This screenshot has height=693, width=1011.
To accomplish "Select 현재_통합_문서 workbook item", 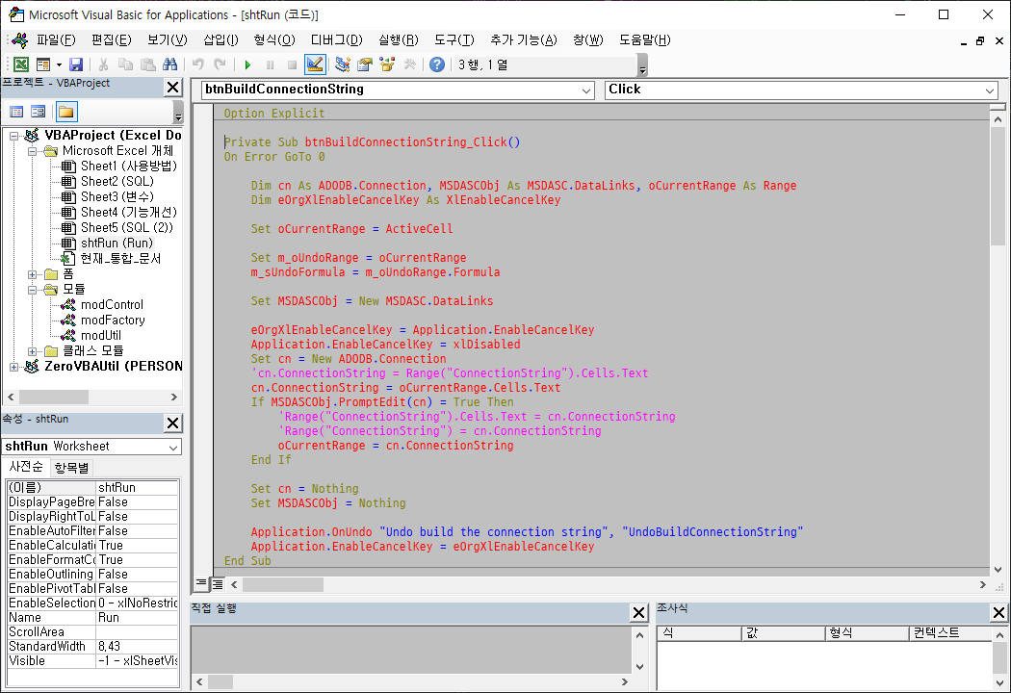I will [x=120, y=259].
